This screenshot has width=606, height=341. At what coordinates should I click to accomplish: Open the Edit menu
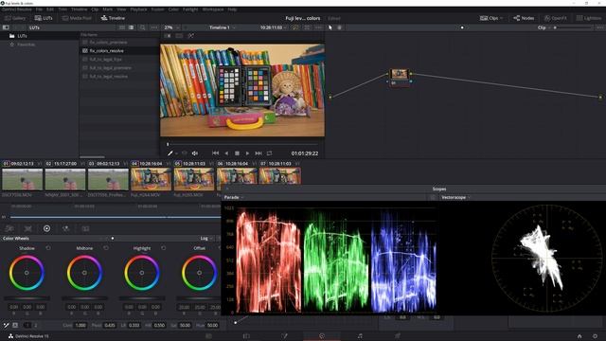coord(50,9)
